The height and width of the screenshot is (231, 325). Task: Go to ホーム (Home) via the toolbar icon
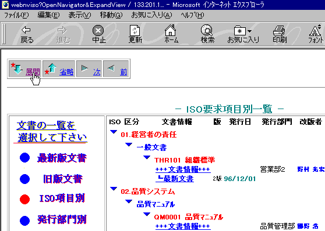click(171, 34)
